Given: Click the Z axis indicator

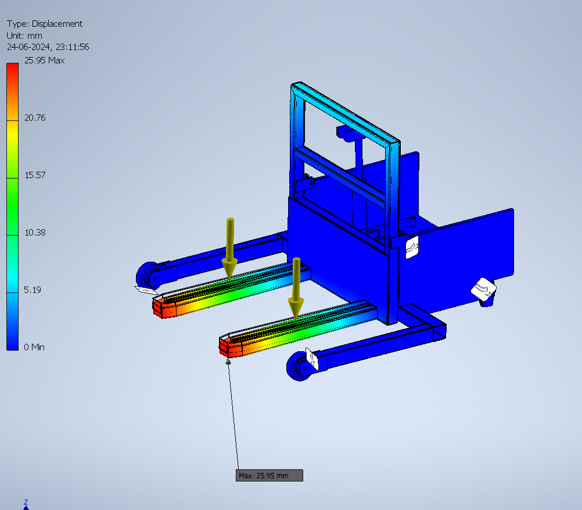Looking at the screenshot, I should [26, 504].
